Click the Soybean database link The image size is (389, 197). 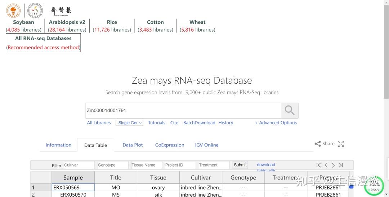(23, 22)
